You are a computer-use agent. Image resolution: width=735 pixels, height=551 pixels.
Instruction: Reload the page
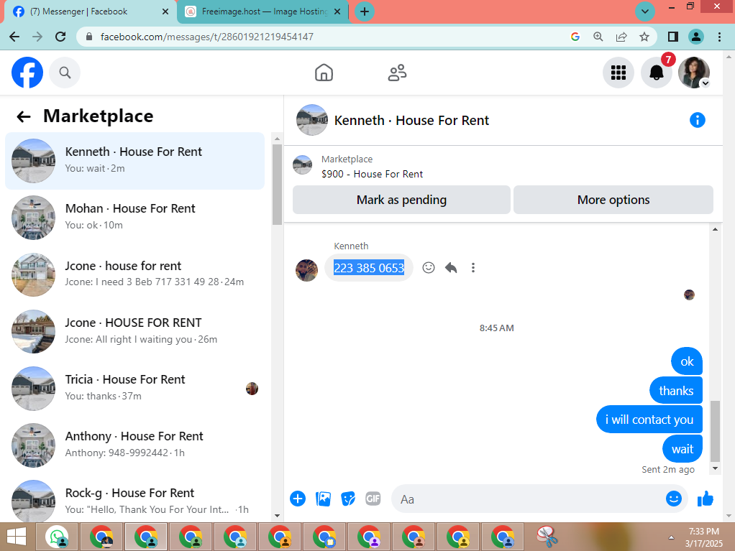tap(60, 37)
